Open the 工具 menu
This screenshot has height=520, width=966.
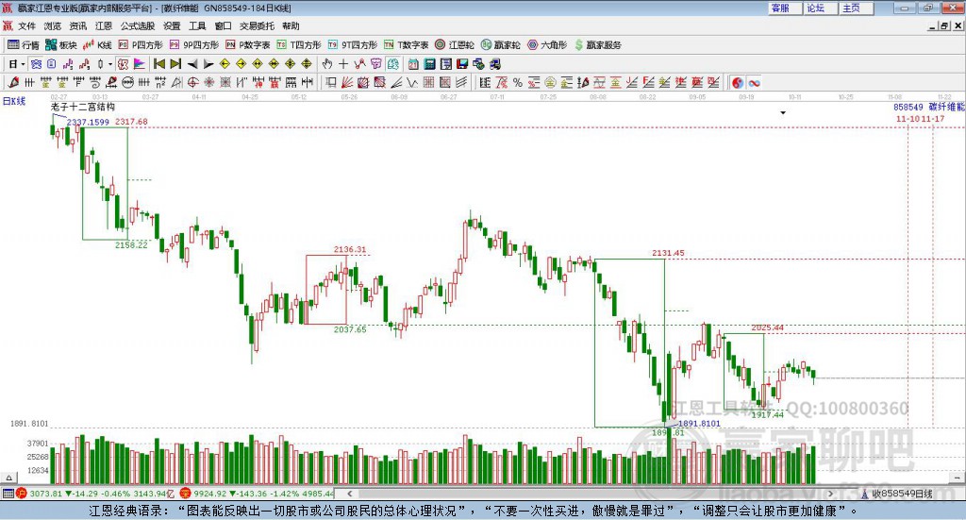(x=197, y=25)
